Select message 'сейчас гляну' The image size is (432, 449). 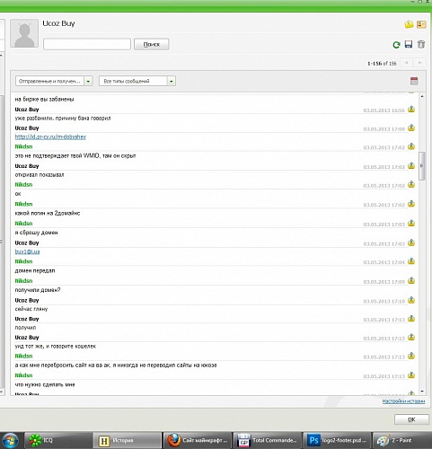click(x=31, y=309)
